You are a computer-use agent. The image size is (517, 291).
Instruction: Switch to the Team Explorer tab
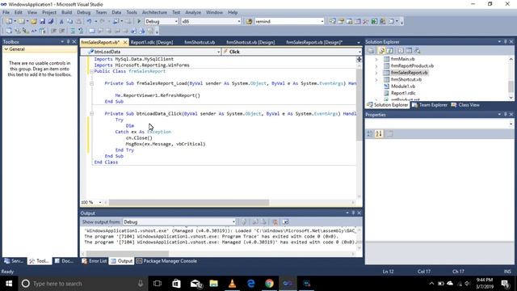(x=430, y=105)
